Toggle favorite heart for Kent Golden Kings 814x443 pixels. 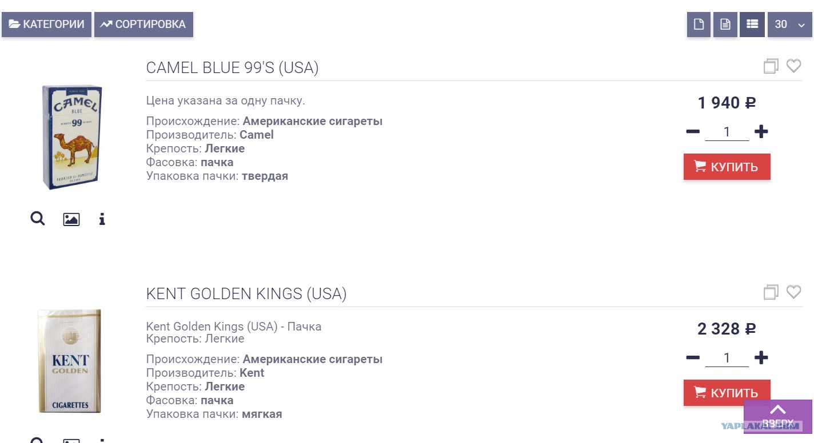[x=793, y=292]
